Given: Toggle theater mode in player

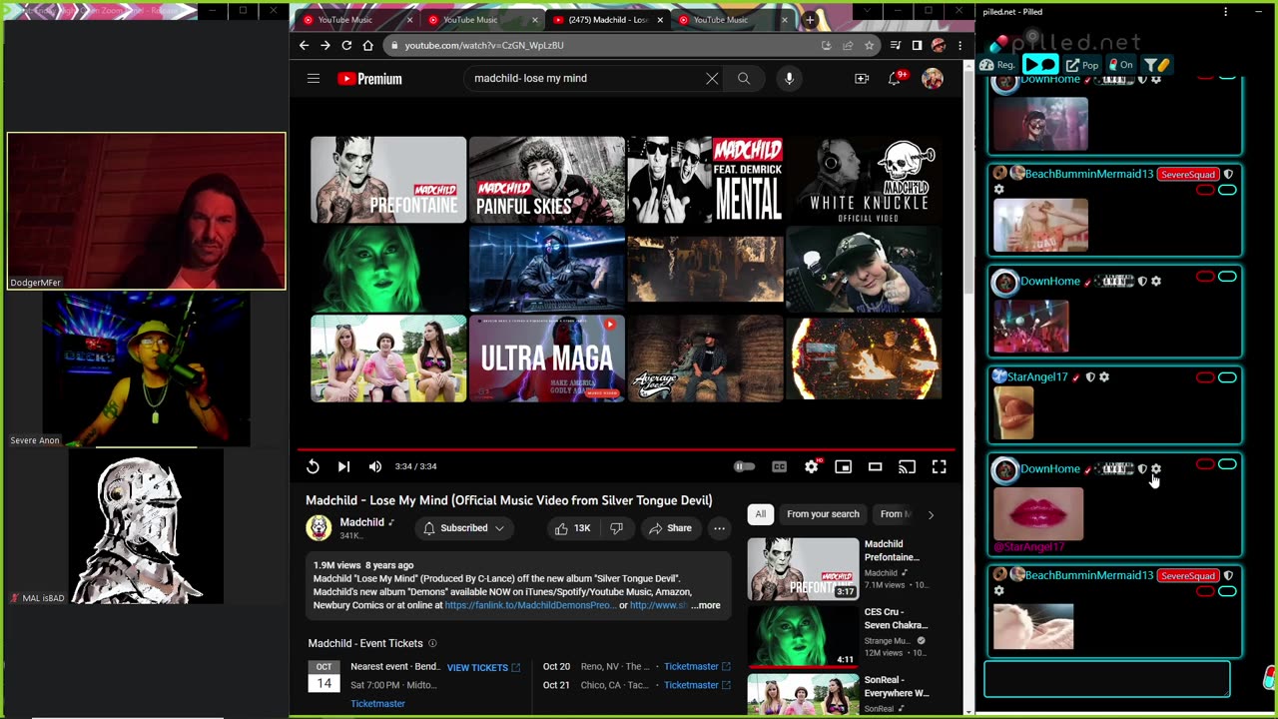Looking at the screenshot, I should click(875, 466).
